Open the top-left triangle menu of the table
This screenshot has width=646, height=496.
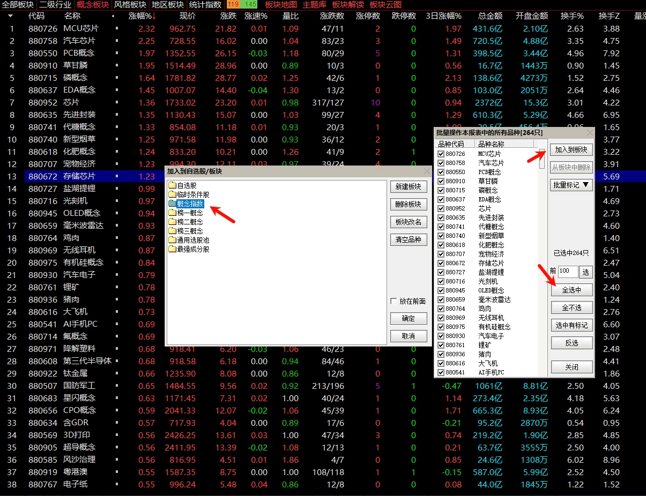[x=11, y=16]
